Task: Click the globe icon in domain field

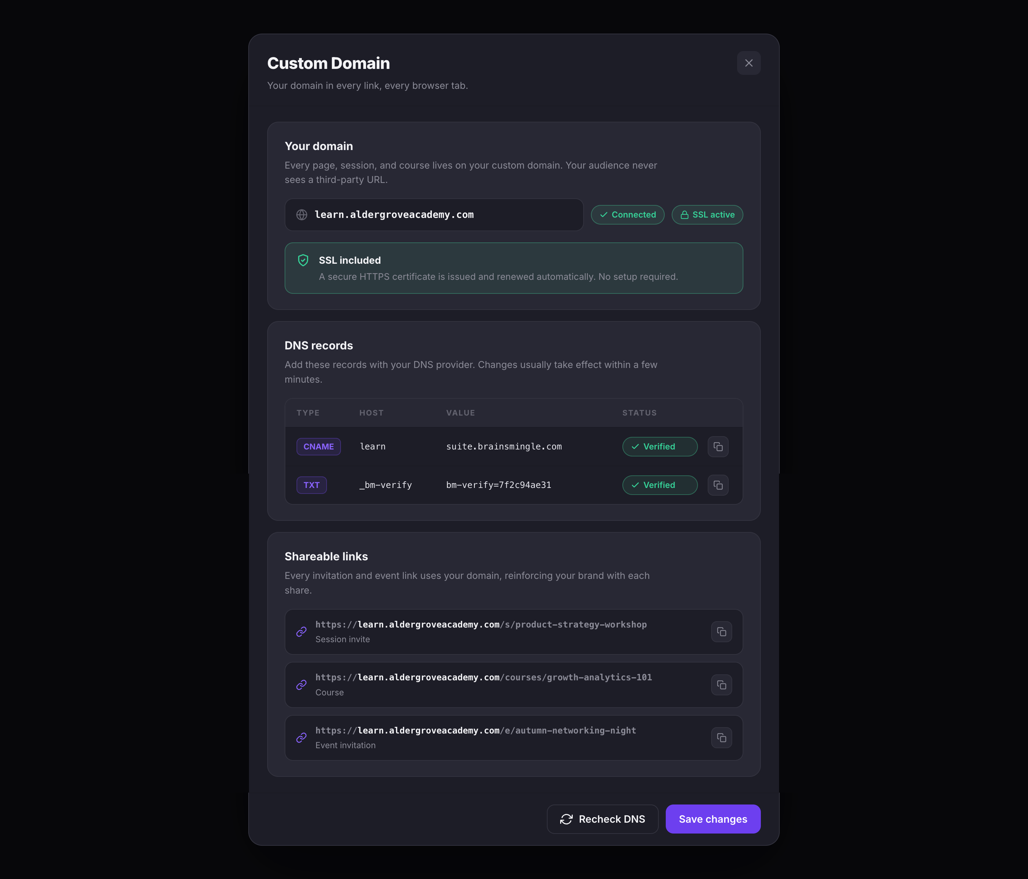Action: tap(301, 215)
